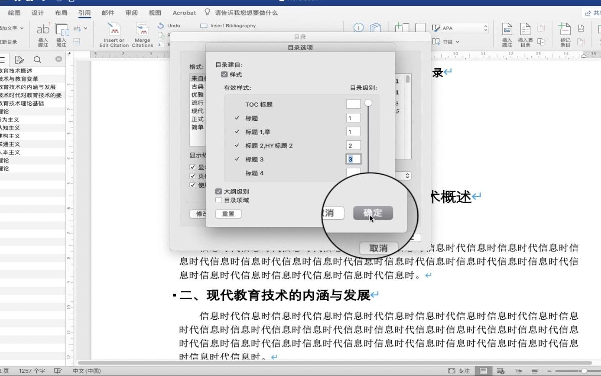Confirm with the 确定 button
This screenshot has width=601, height=376.
373,213
